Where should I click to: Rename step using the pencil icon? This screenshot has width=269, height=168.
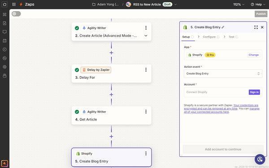tap(223, 27)
